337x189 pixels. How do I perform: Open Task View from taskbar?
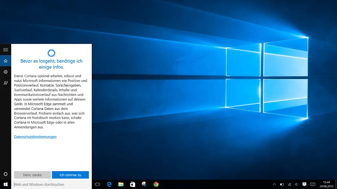(x=97, y=184)
